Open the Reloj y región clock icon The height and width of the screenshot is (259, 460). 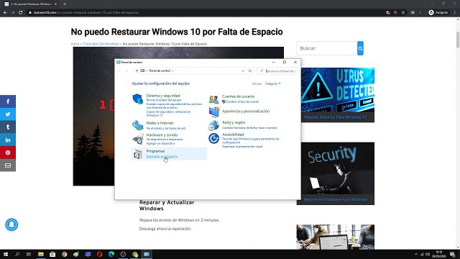pos(214,125)
